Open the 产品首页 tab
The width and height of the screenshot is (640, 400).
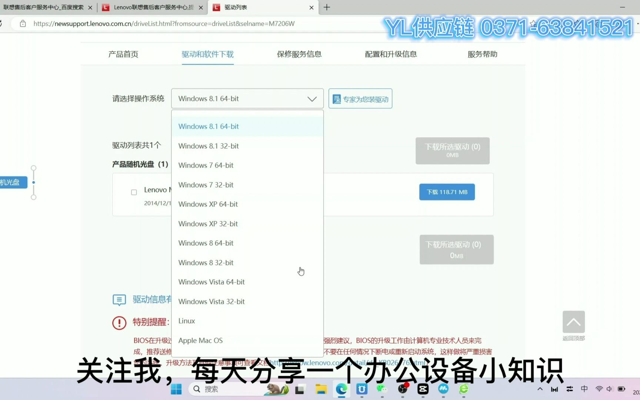[x=123, y=54]
